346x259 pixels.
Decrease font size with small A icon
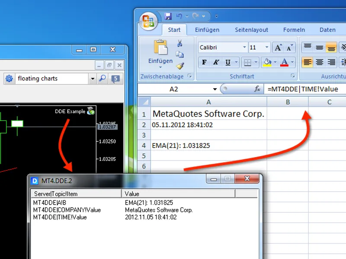click(x=289, y=47)
